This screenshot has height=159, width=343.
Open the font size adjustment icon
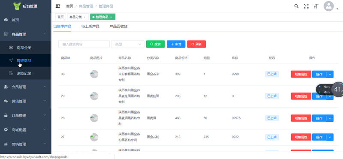tap(316, 6)
